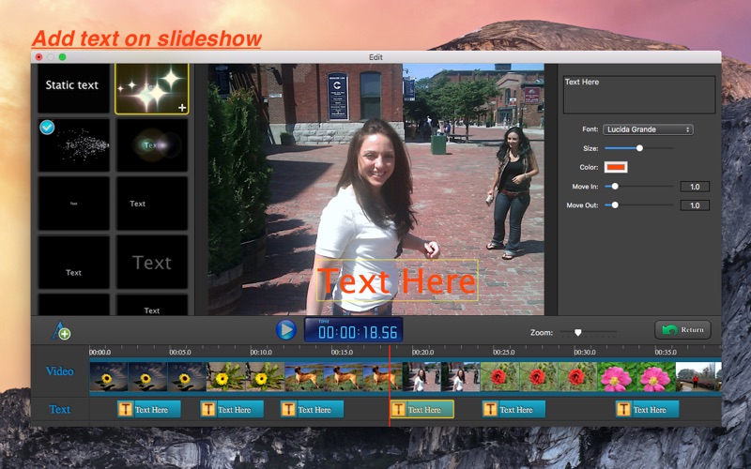The image size is (751, 469).
Task: Click the 00:35.0 ruler mark
Action: pos(666,353)
